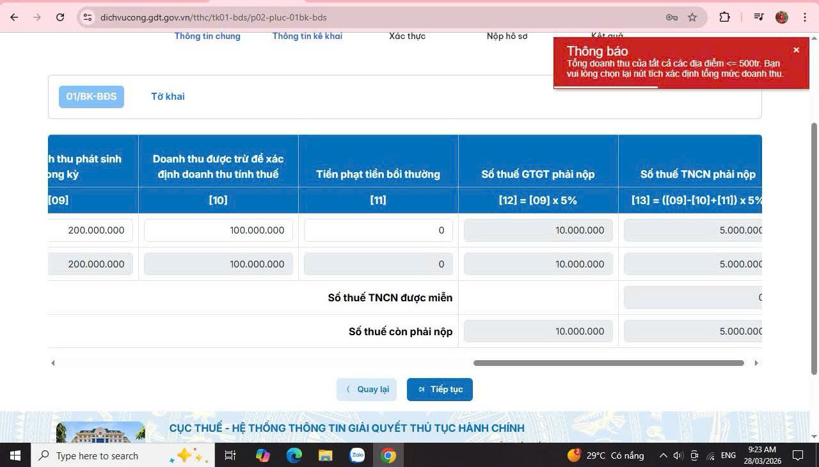The image size is (819, 467).
Task: Click the Tiếp tục button
Action: [440, 390]
